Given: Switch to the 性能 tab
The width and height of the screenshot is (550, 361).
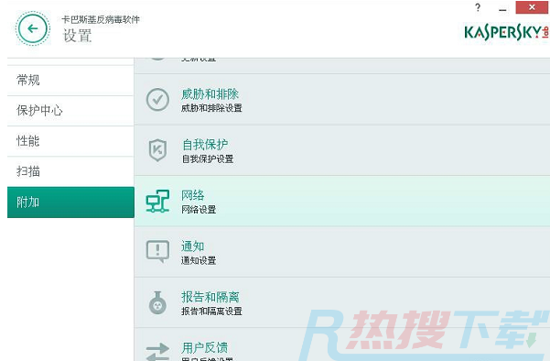Looking at the screenshot, I should tap(70, 141).
